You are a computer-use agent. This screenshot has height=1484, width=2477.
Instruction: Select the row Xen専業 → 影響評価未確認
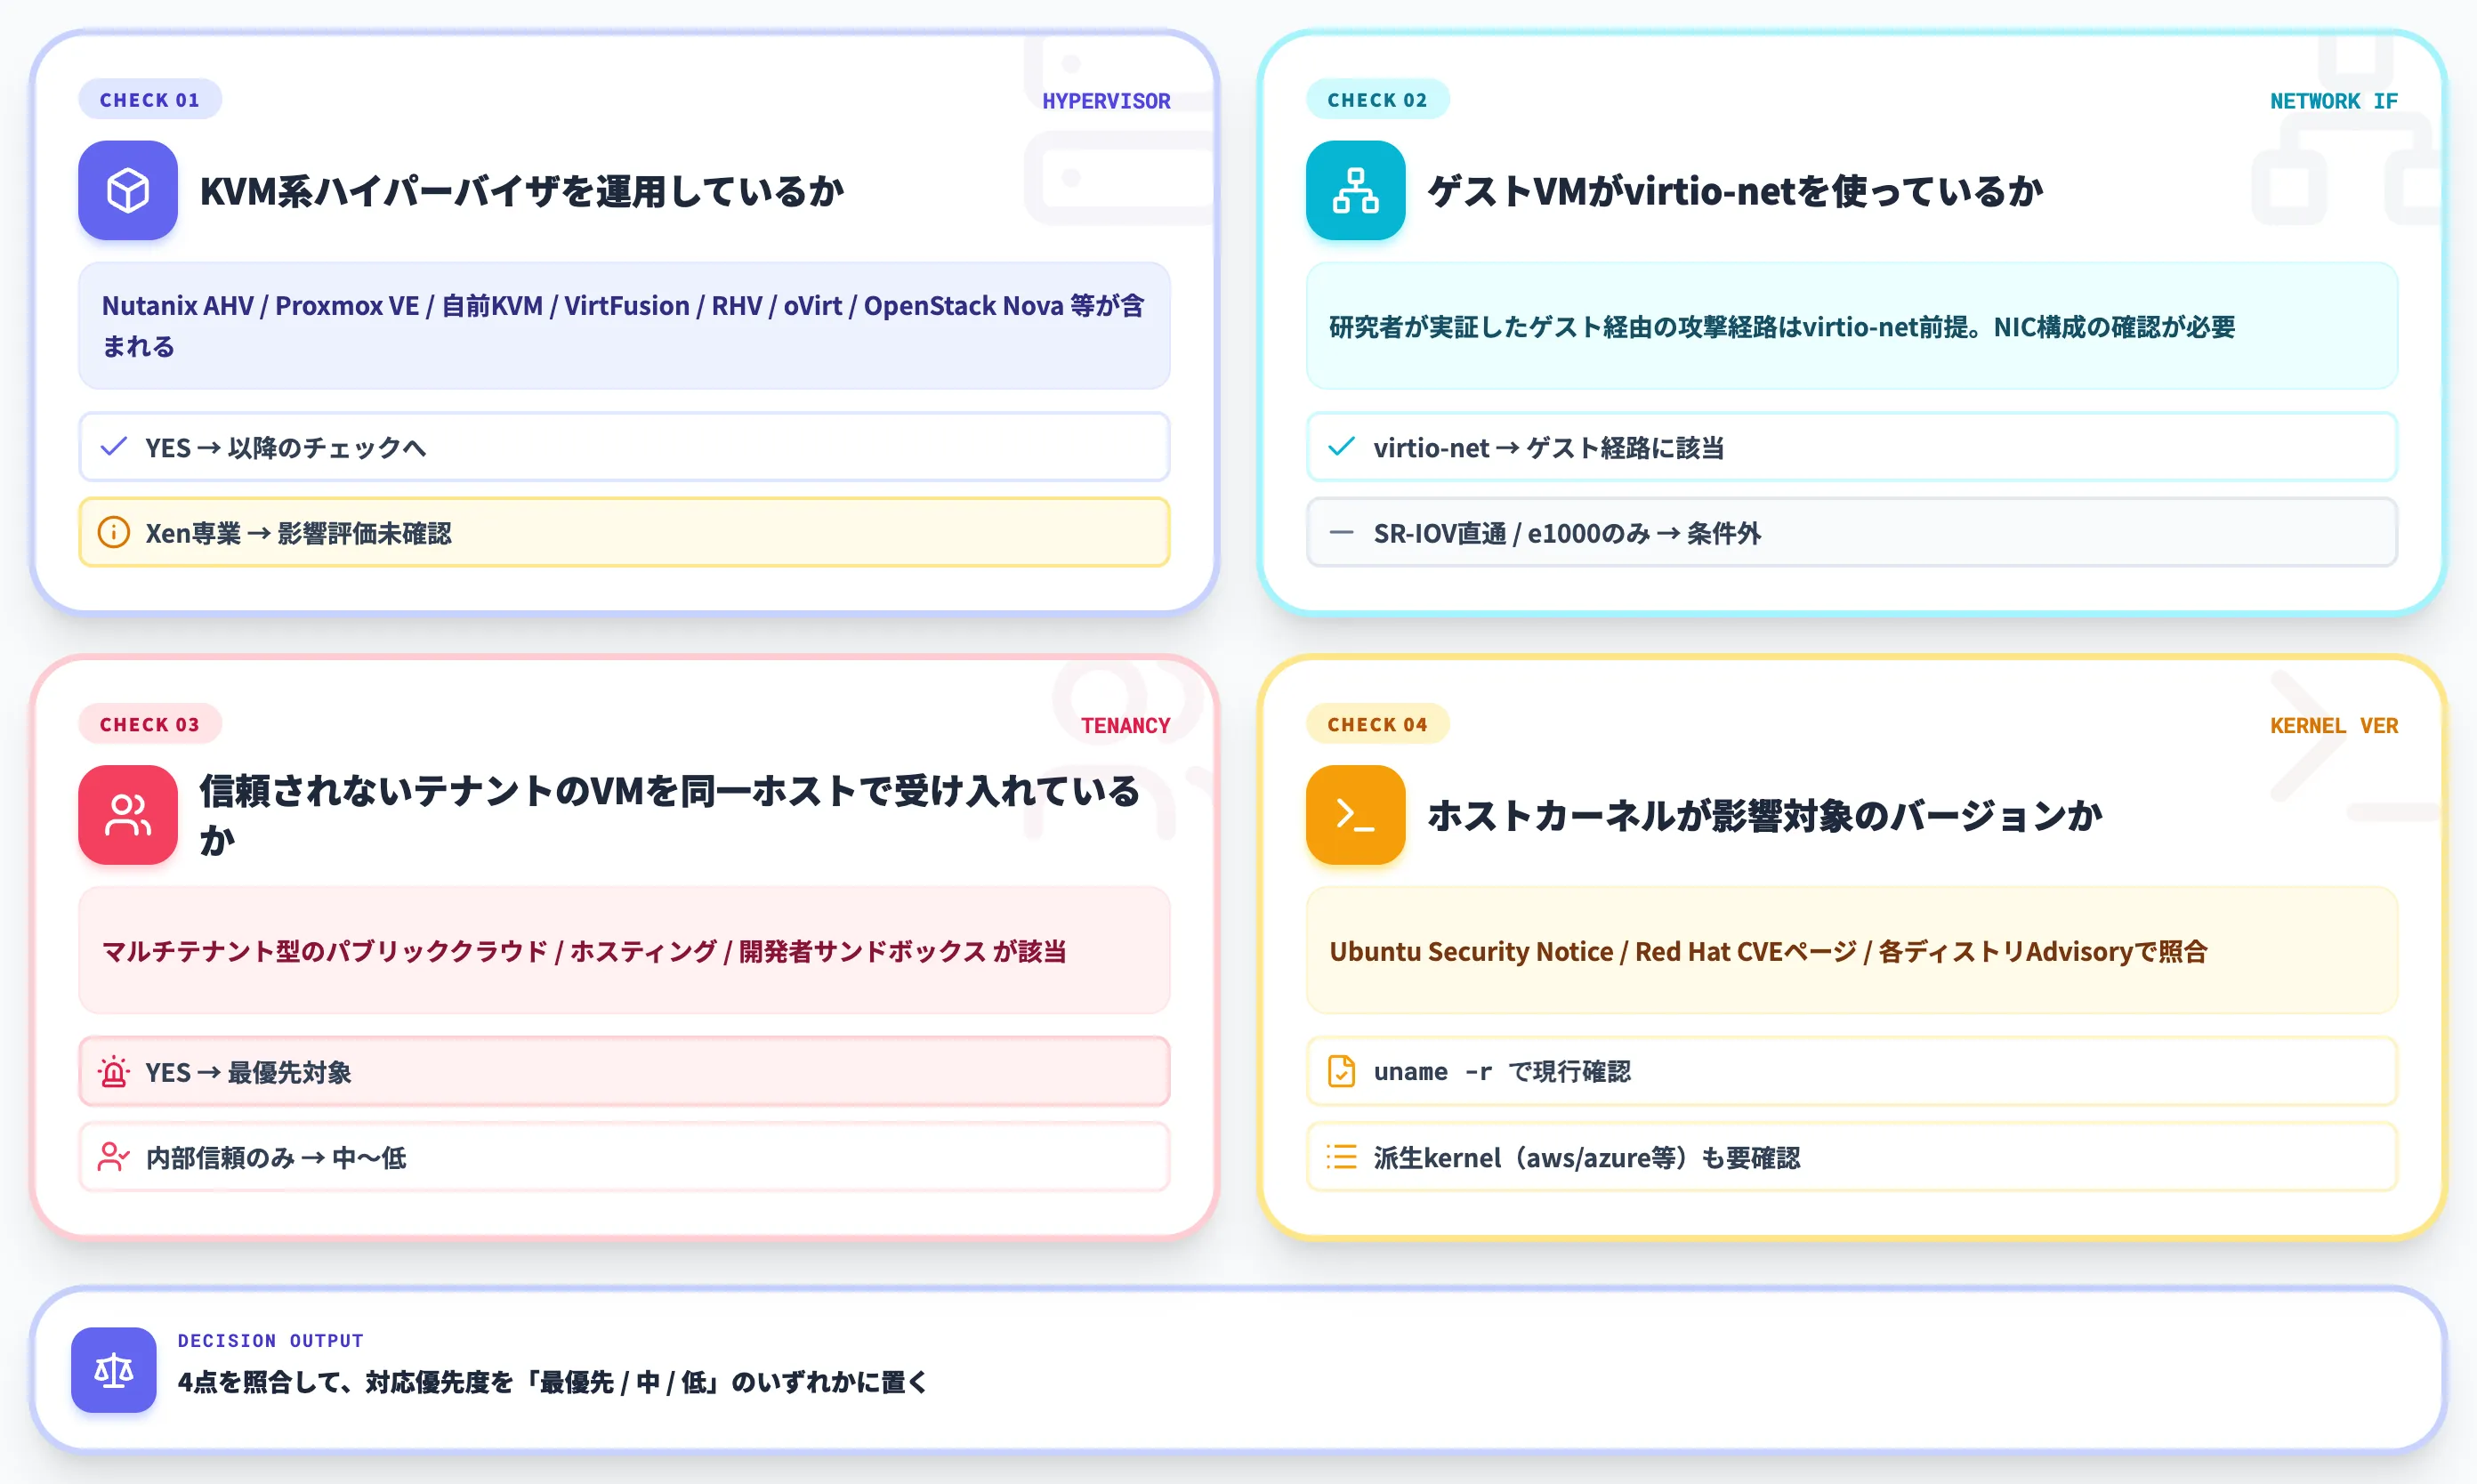coord(624,532)
